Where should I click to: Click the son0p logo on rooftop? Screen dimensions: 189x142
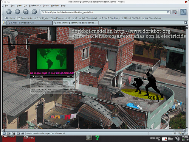154,98
